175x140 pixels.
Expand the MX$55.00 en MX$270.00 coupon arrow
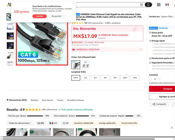141,49
